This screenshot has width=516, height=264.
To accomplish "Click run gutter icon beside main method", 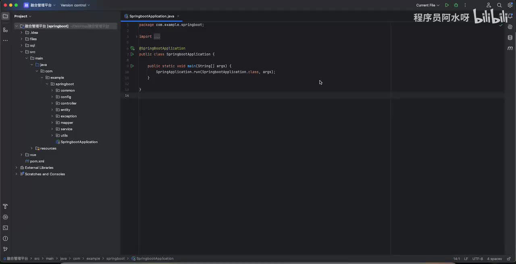I will (x=132, y=66).
